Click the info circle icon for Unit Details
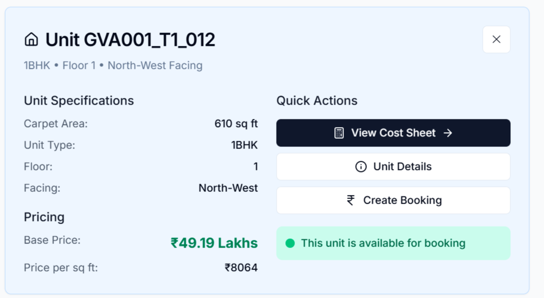The height and width of the screenshot is (298, 544). click(361, 167)
